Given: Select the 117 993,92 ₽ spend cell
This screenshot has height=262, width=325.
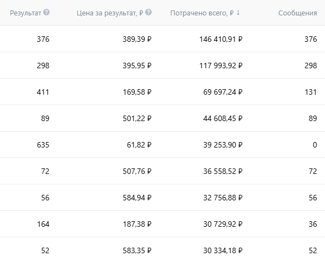Looking at the screenshot, I should 221,65.
